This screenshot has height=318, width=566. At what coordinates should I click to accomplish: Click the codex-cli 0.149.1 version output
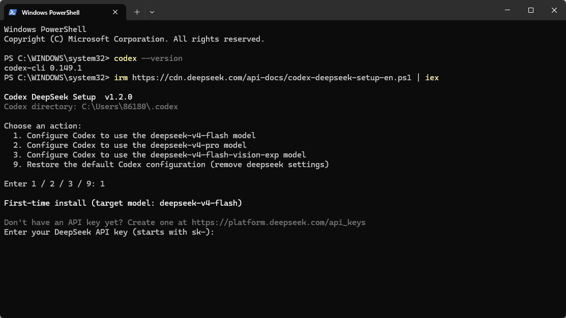pos(43,68)
